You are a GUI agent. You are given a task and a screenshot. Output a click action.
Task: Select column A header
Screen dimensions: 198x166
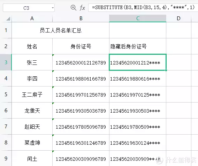click(x=32, y=18)
